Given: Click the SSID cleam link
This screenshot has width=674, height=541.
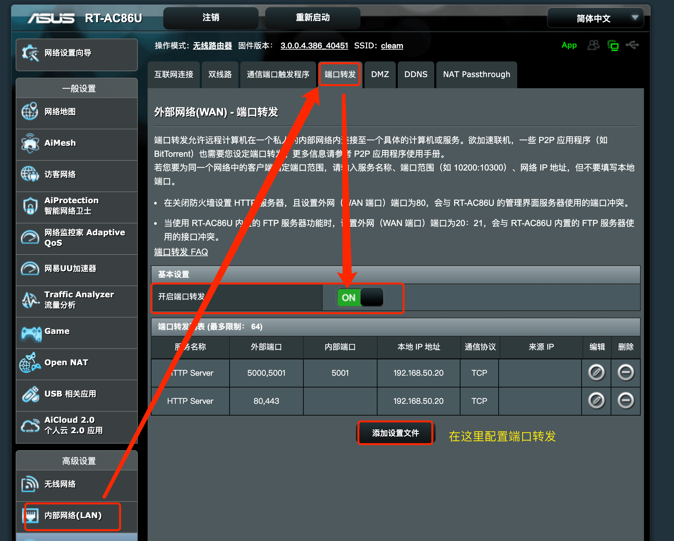Looking at the screenshot, I should click(x=392, y=46).
